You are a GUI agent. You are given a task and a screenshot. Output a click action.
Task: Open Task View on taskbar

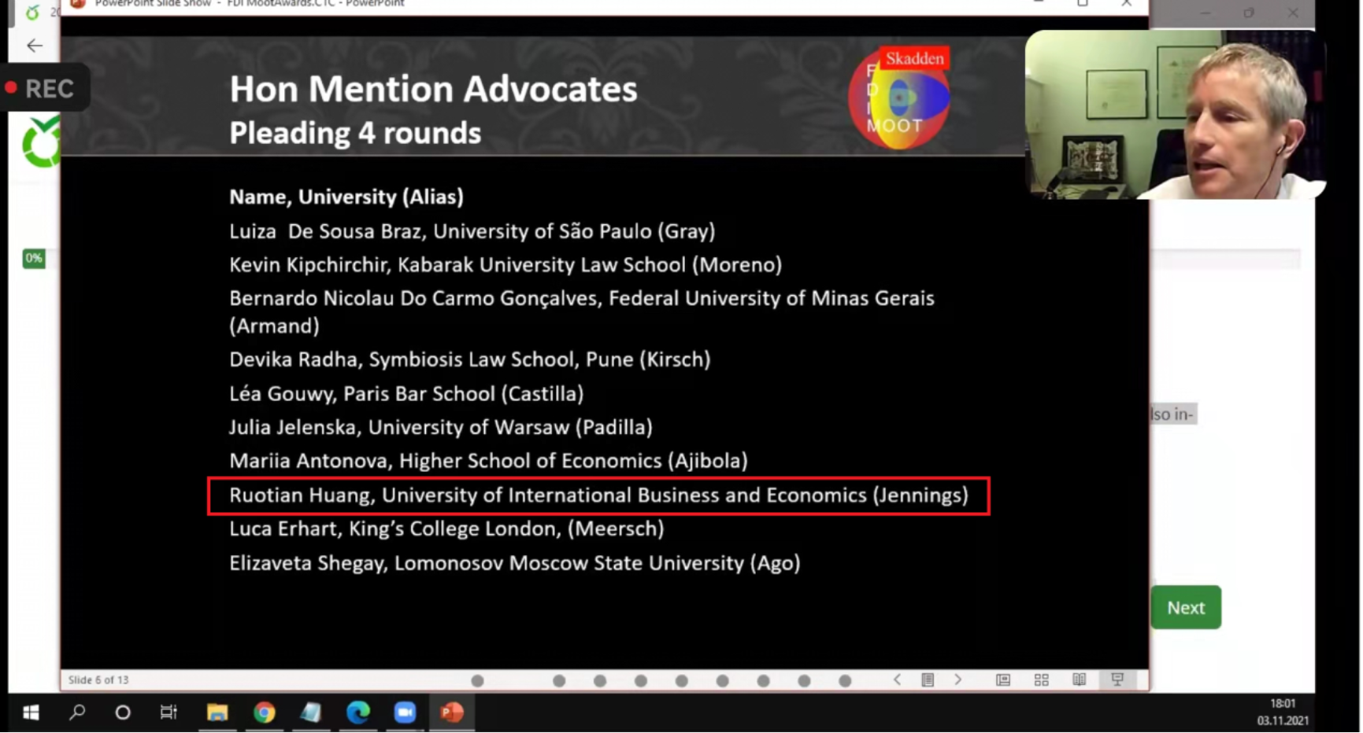[169, 713]
